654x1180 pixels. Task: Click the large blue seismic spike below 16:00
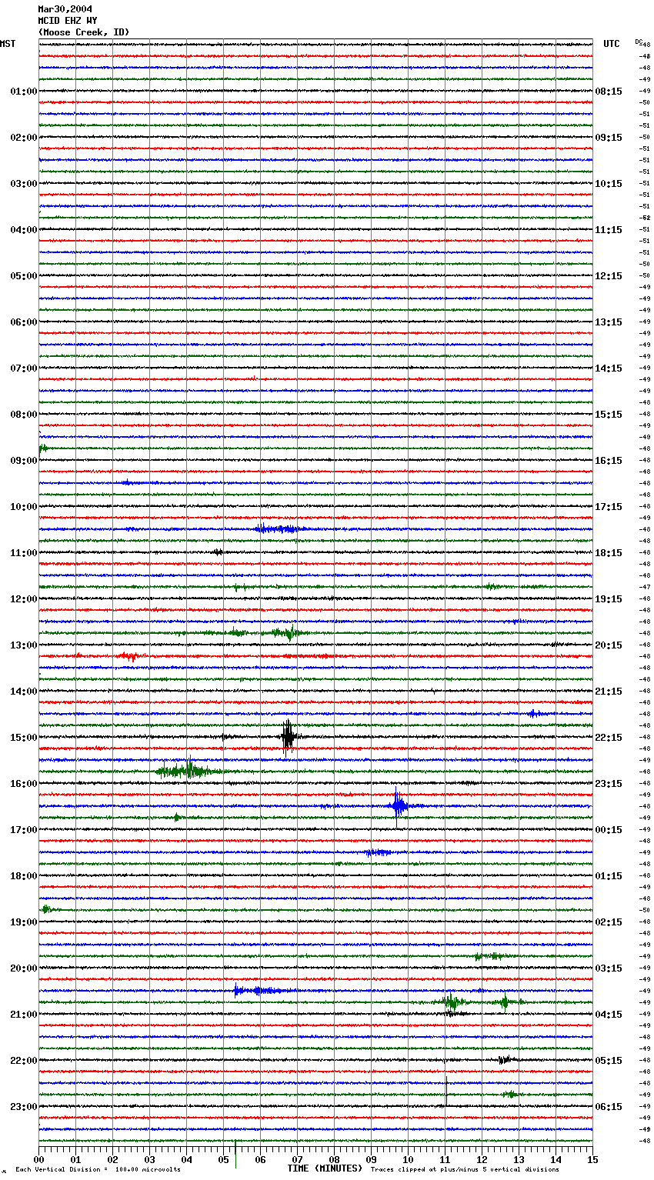398,805
